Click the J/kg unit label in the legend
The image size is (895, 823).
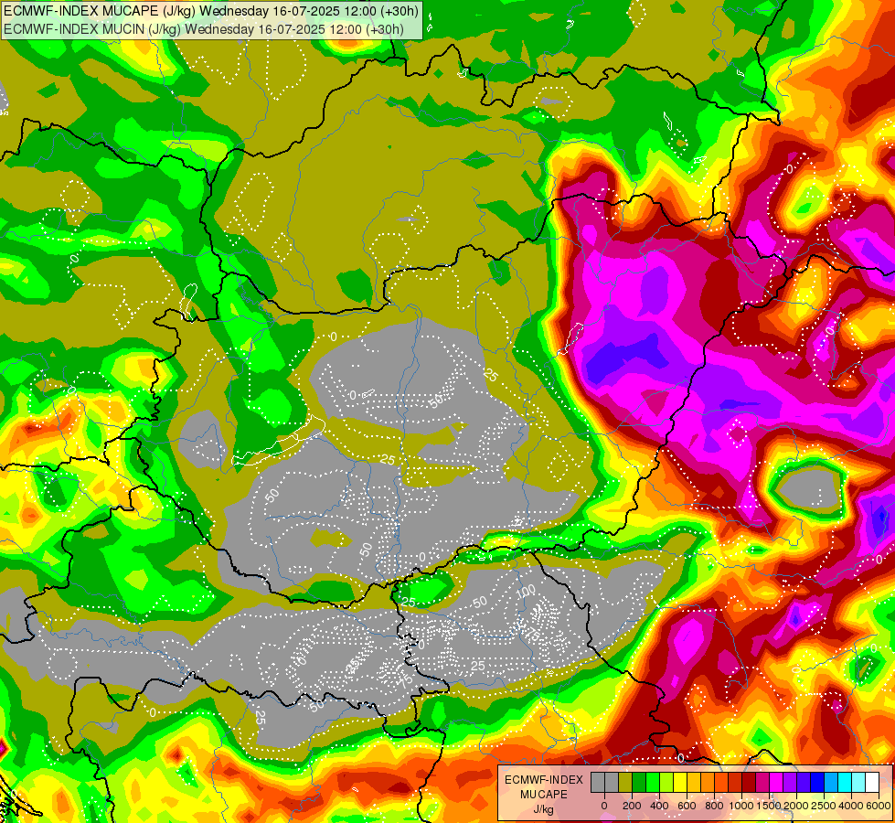pos(543,809)
